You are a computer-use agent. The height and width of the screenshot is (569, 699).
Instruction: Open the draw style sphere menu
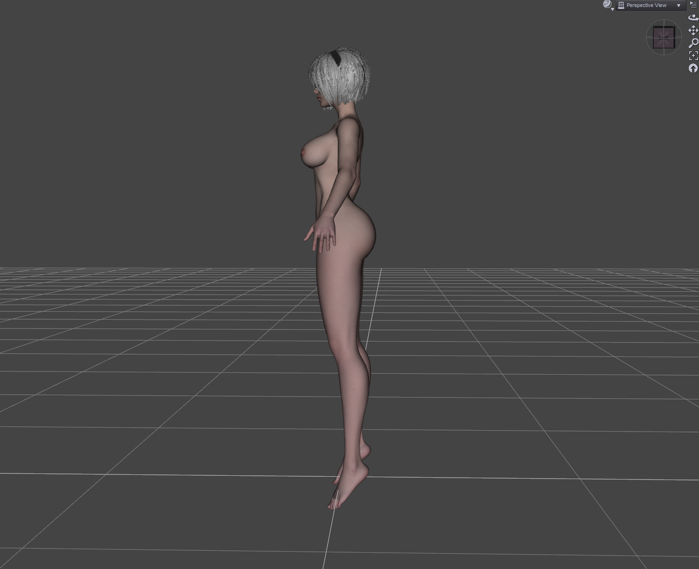click(x=608, y=5)
